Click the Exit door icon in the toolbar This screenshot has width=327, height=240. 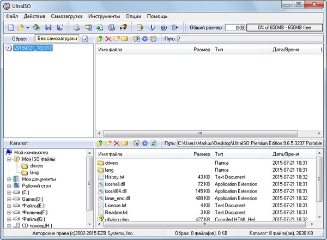click(x=175, y=27)
